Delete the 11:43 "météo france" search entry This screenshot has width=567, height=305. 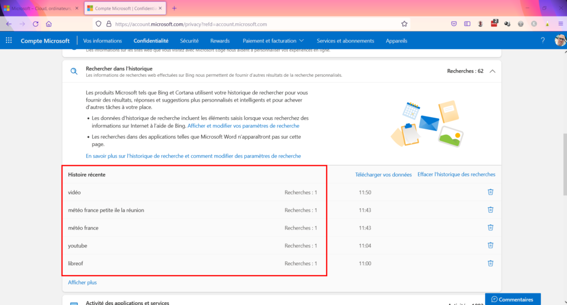(491, 228)
